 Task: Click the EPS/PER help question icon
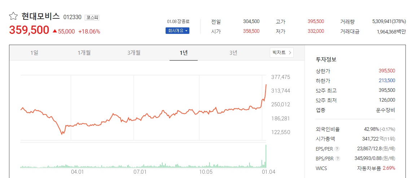pos(337,149)
